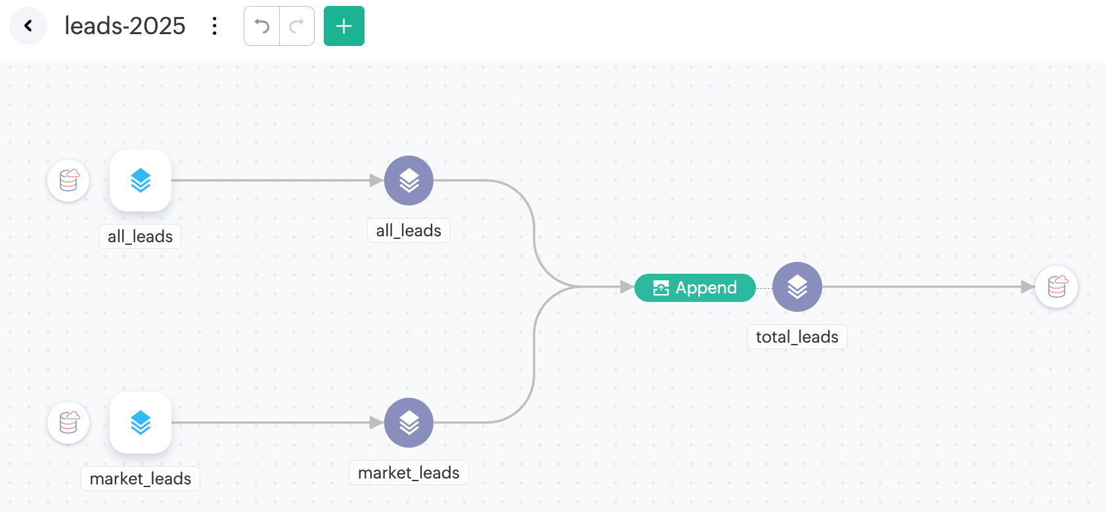This screenshot has width=1106, height=512.
Task: Open the three-dot options menu
Action: (215, 26)
